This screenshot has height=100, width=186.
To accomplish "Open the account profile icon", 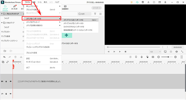I will (x=148, y=2).
